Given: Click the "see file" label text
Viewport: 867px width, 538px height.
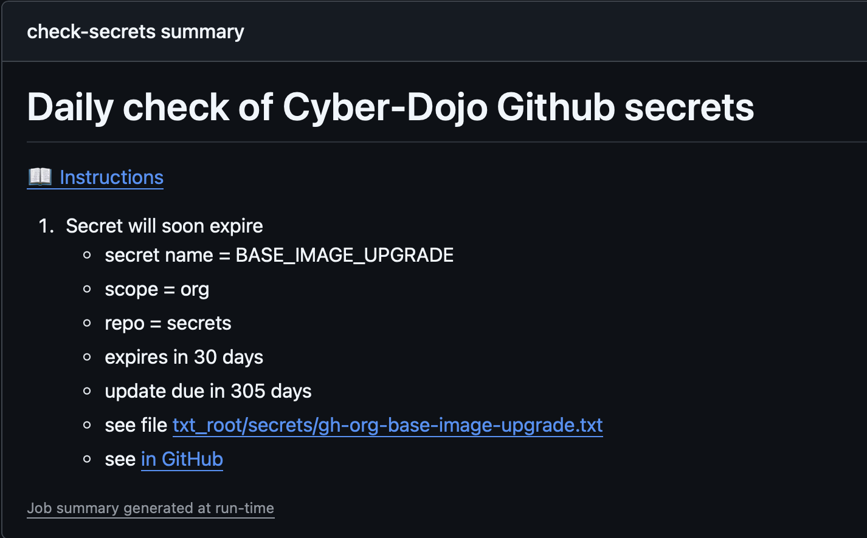Looking at the screenshot, I should 136,425.
